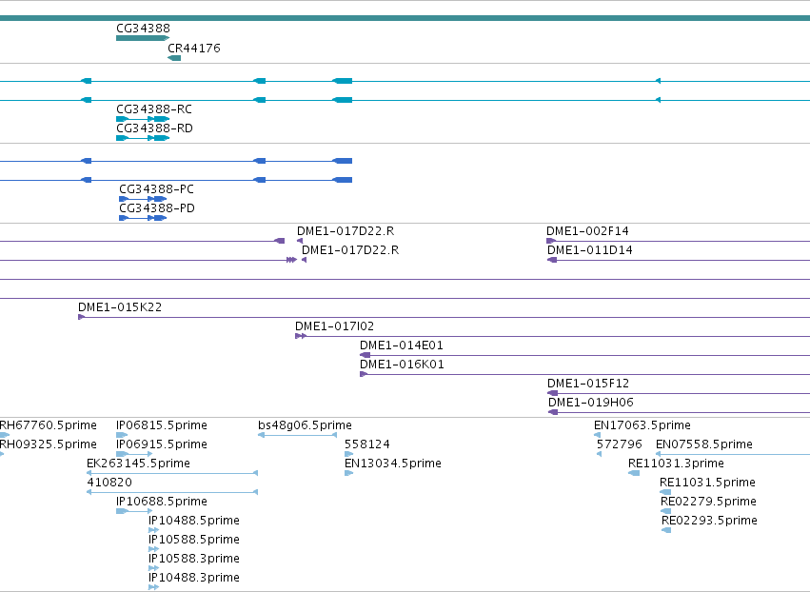Viewport: 810px width, 592px height.
Task: Open the RE02293.5prime EST label
Action: (x=709, y=521)
